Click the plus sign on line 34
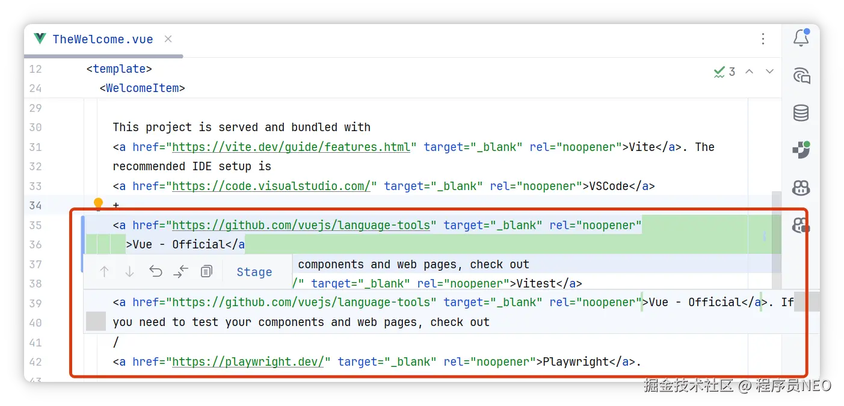 point(116,205)
